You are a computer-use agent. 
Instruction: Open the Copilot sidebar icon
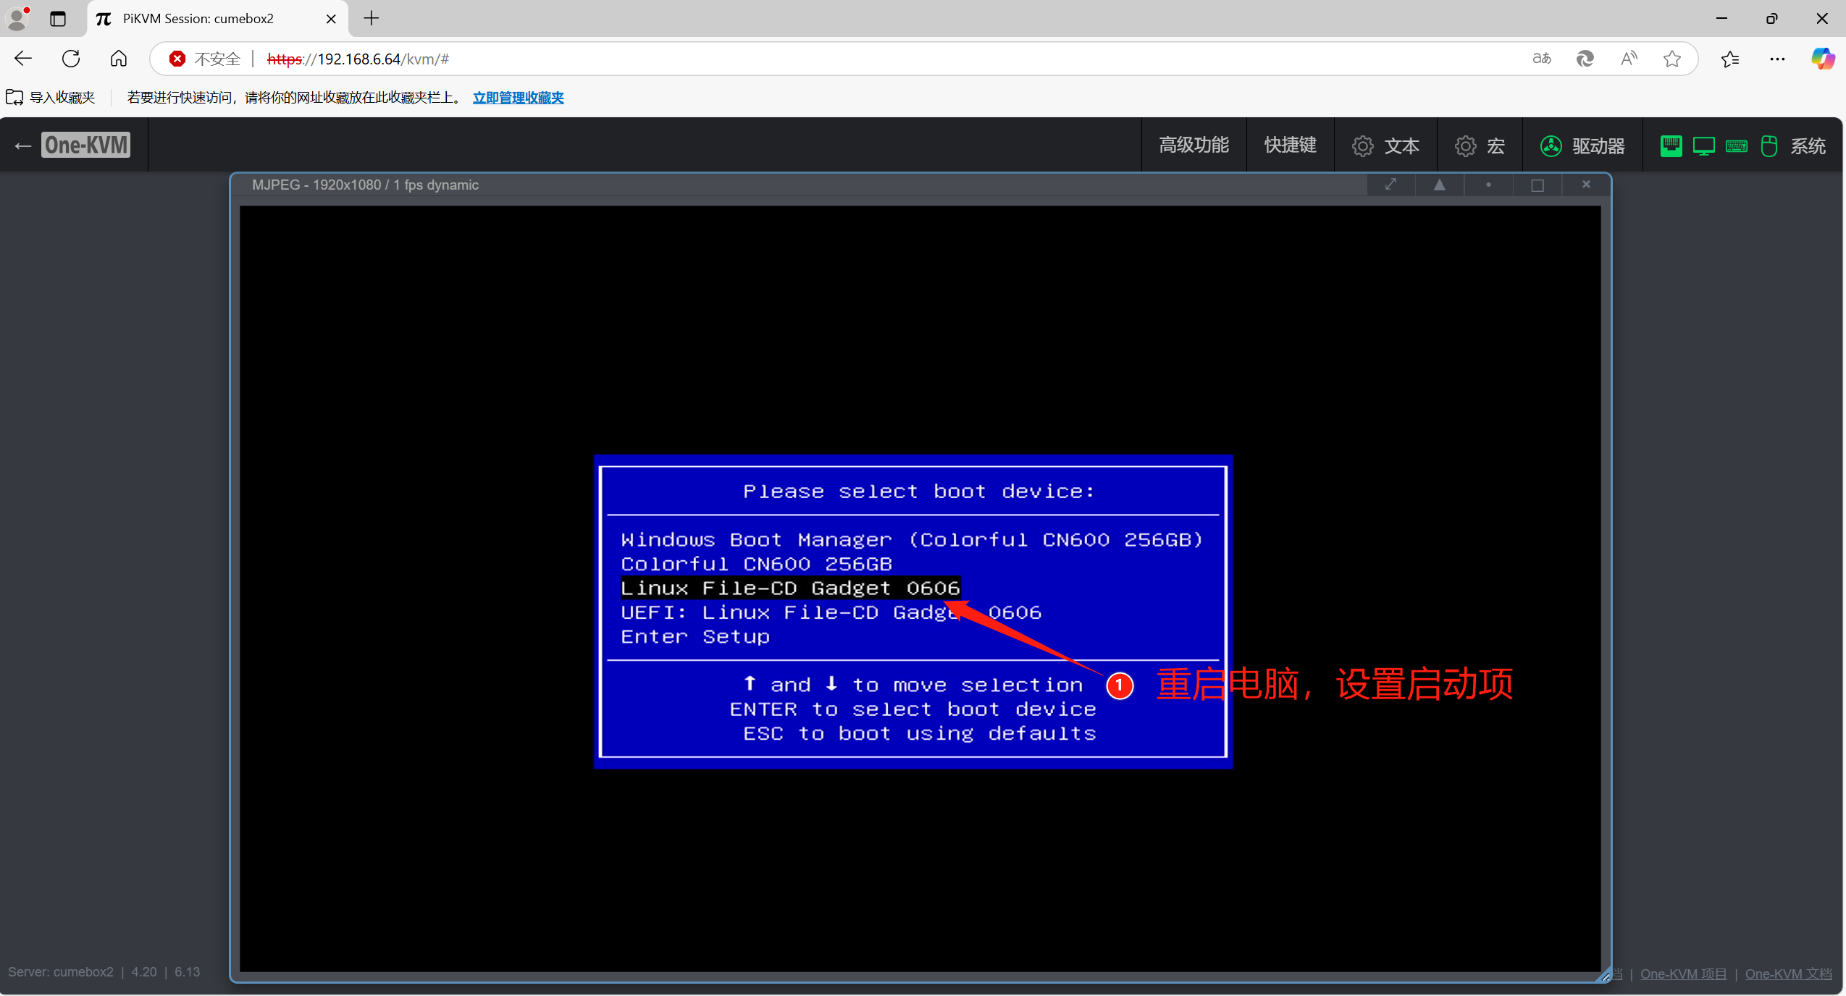click(1822, 59)
